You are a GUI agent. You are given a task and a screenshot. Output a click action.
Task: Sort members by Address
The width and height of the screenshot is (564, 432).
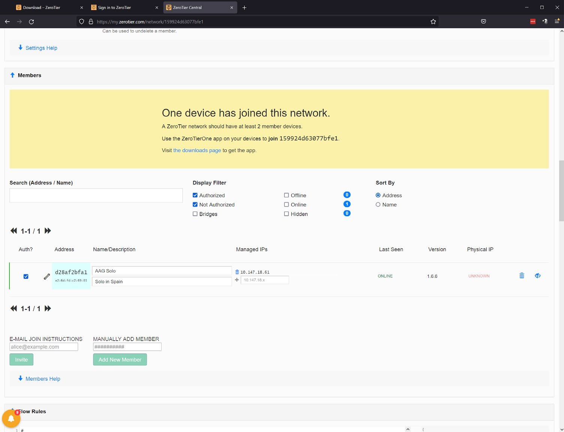tap(378, 195)
